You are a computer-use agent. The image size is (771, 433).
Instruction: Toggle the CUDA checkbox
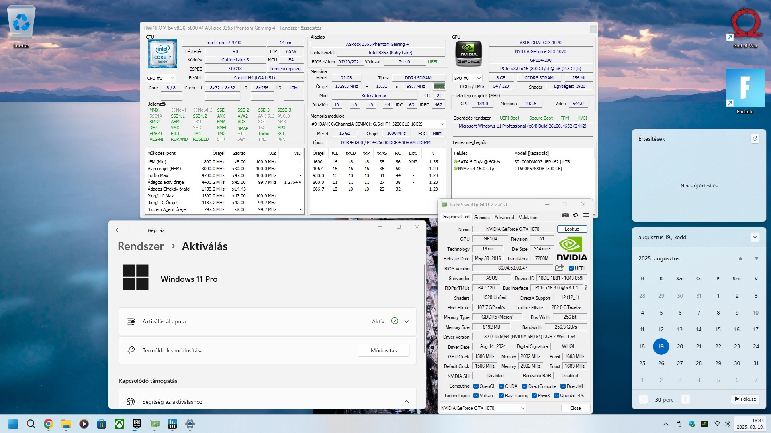[x=501, y=386]
